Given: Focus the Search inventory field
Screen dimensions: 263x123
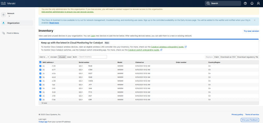Looking at the screenshot, I should tap(93, 57).
